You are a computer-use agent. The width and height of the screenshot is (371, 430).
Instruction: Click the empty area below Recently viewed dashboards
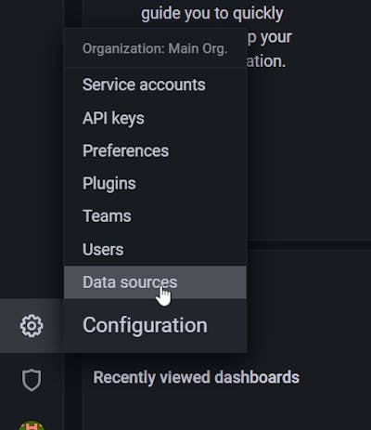(227, 410)
